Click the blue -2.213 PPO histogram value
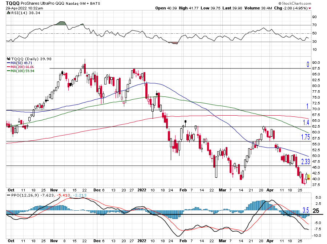Viewport: 327px width, 244px height. pos(80,195)
